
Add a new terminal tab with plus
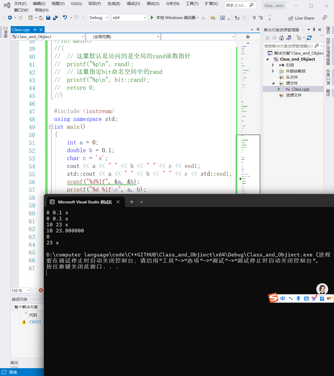[x=132, y=202]
